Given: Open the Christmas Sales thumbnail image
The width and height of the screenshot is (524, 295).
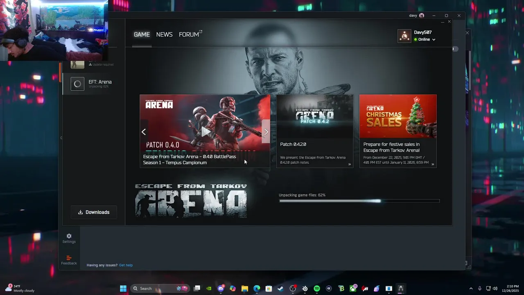Looking at the screenshot, I should point(398,117).
